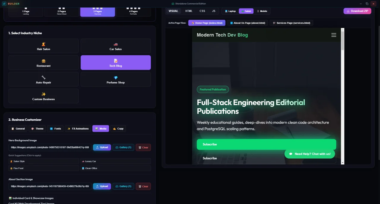View the Home Page (index.html) preview
This screenshot has height=204, width=380.
point(207,23)
